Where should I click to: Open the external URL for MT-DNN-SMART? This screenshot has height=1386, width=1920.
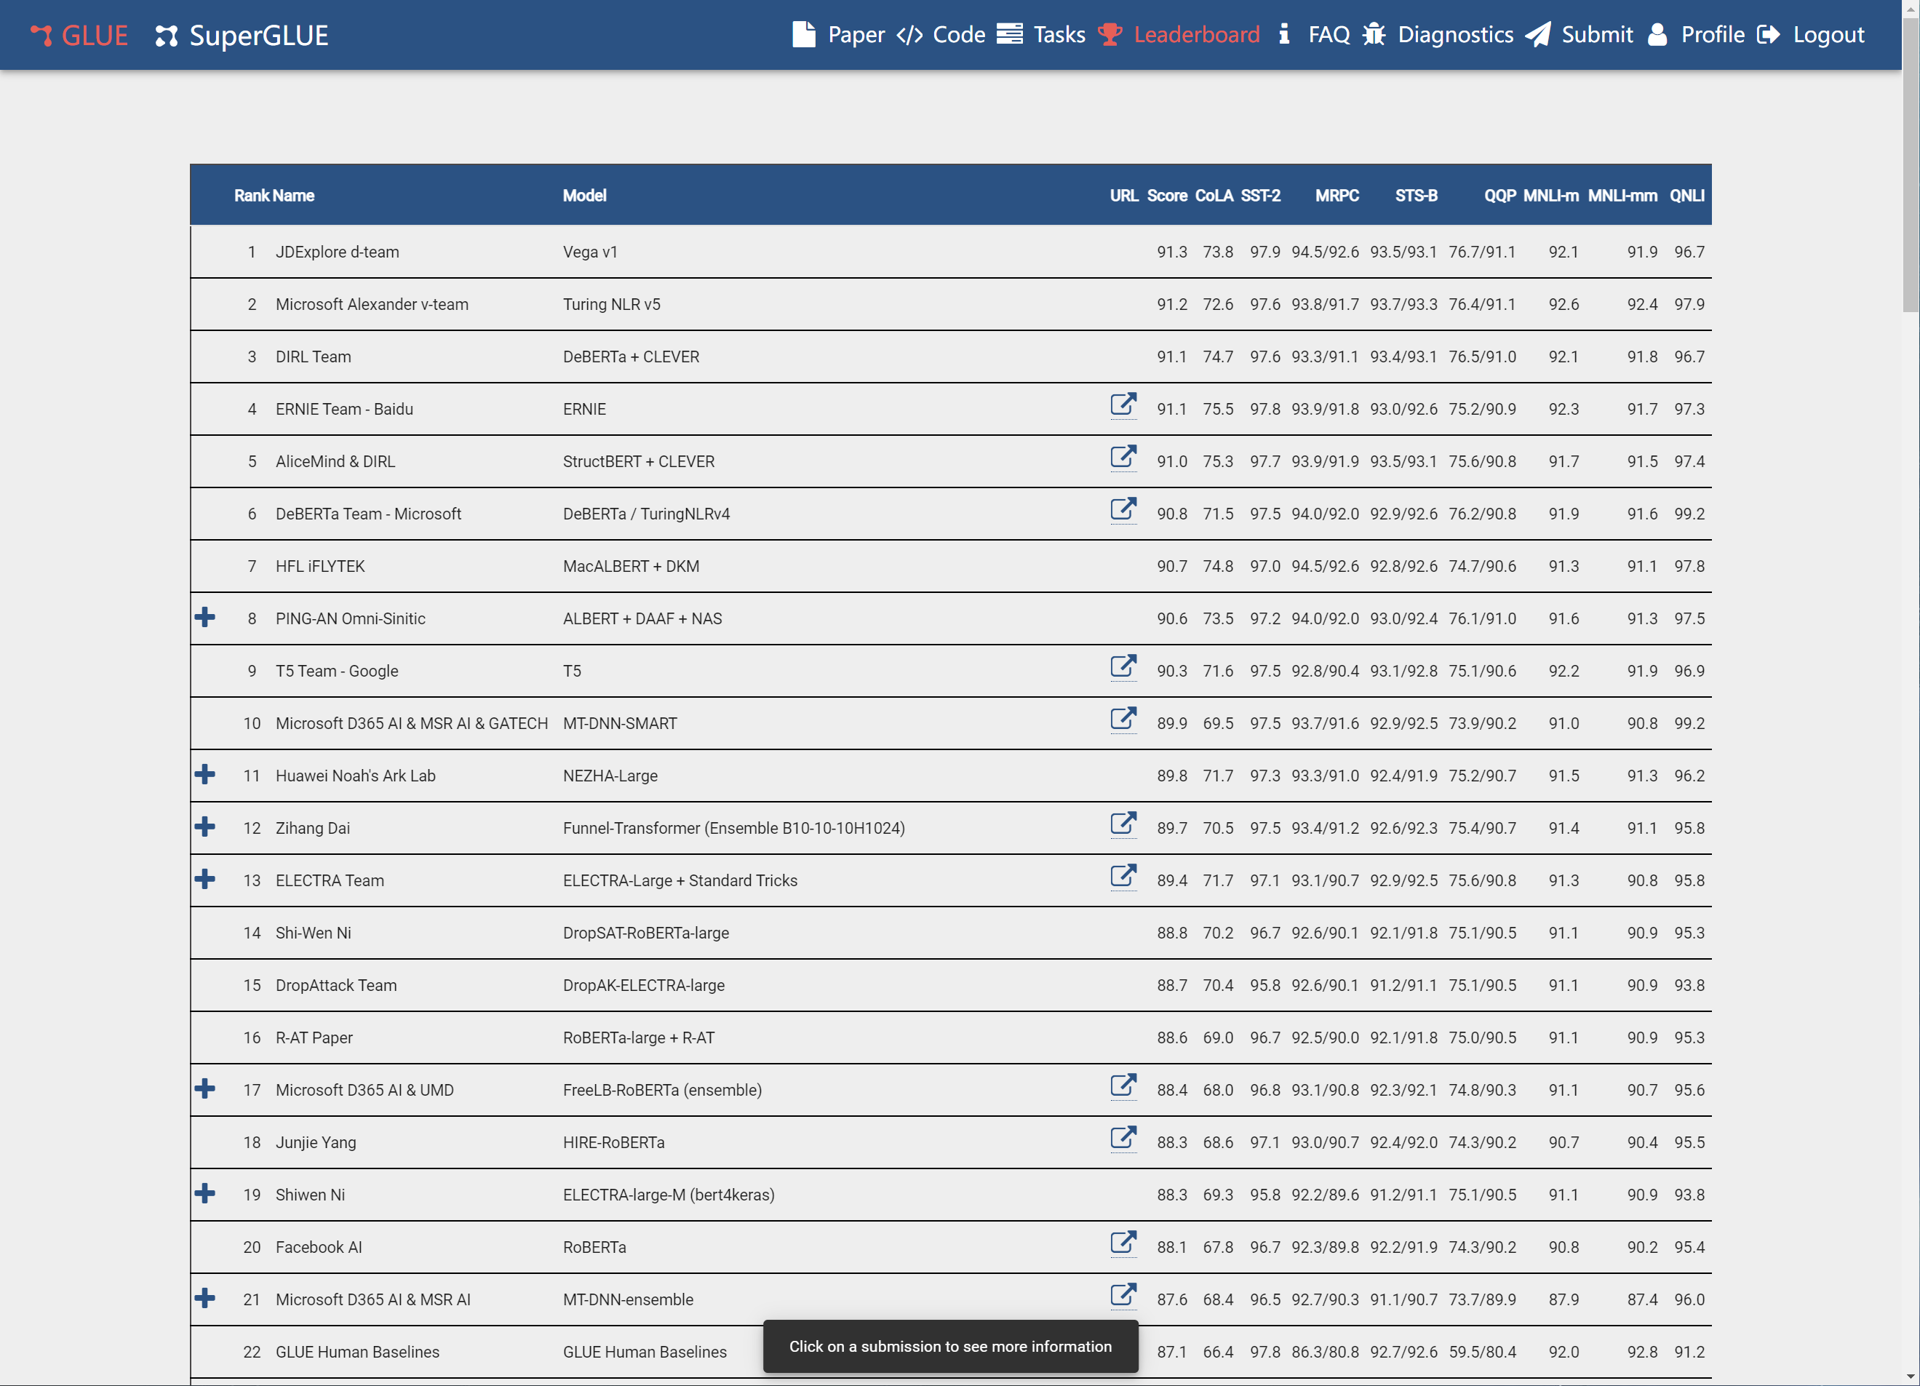coord(1123,720)
